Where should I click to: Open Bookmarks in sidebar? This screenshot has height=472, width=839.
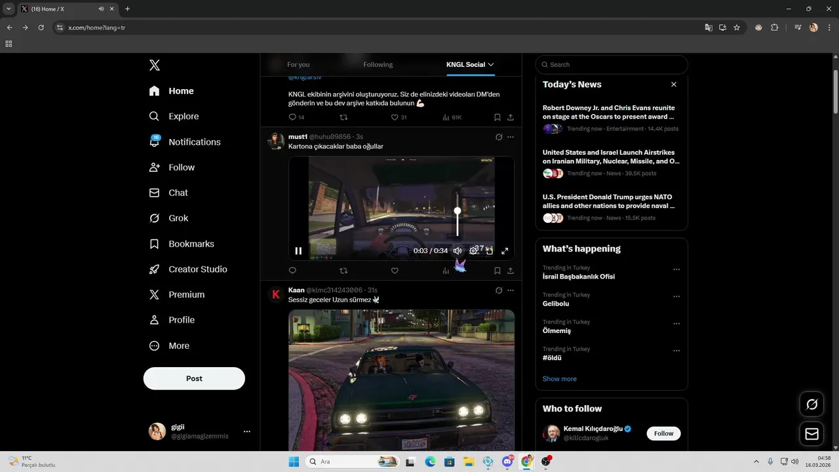(182, 244)
